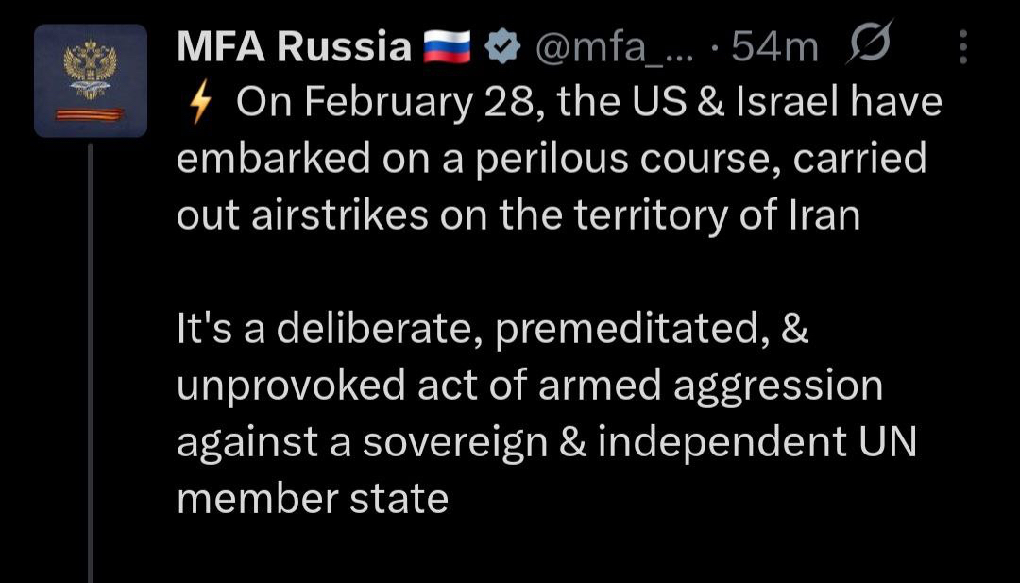
Task: Open the 54m timestamp link
Action: click(x=773, y=46)
